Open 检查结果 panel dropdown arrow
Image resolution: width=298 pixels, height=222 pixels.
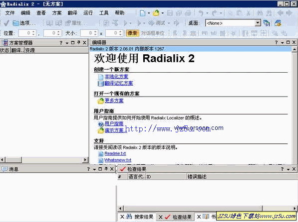pyautogui.click(x=289, y=169)
